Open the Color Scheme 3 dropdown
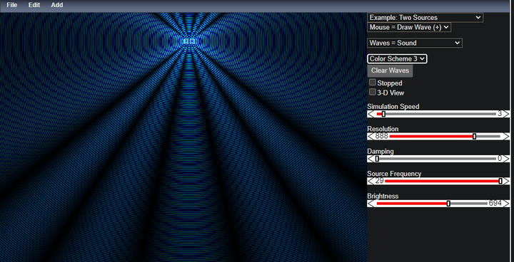Viewport: 514px width, 262px height. pos(398,59)
